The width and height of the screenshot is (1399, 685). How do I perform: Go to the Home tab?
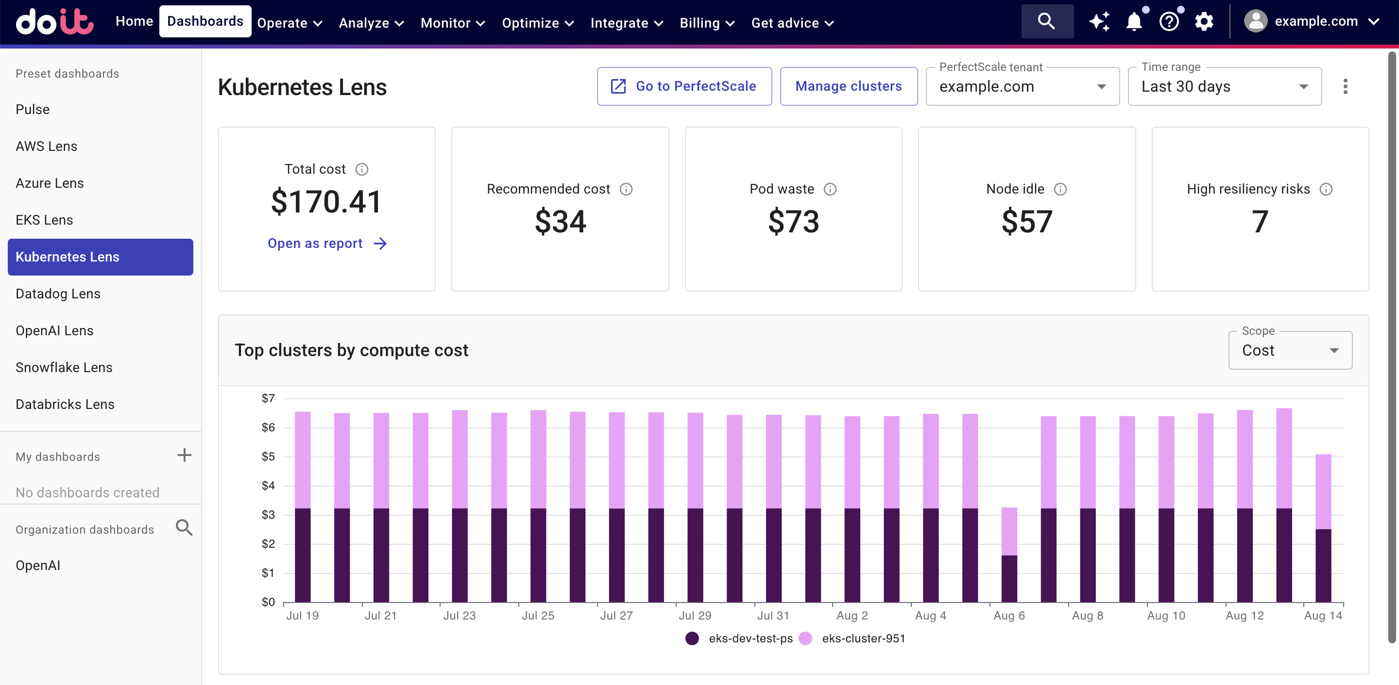click(x=134, y=21)
